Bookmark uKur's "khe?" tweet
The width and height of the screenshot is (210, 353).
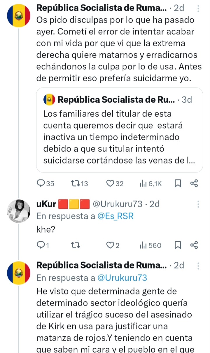click(178, 245)
